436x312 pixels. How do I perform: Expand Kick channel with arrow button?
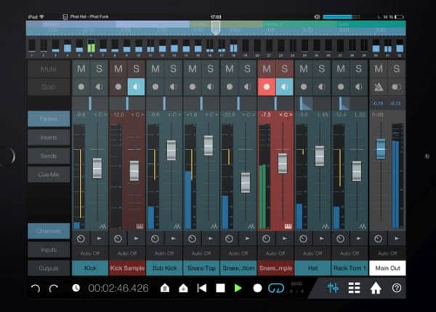pyautogui.click(x=100, y=239)
